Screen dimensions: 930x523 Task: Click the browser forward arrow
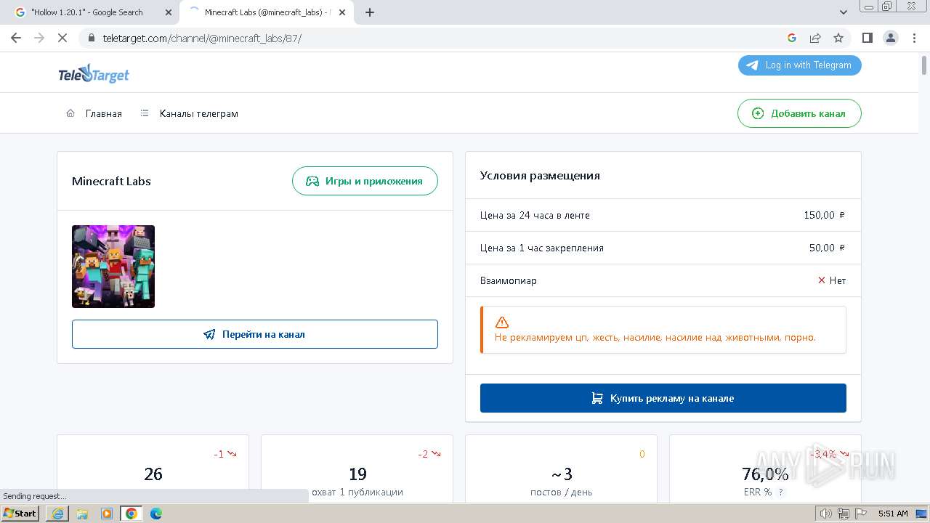pyautogui.click(x=39, y=38)
